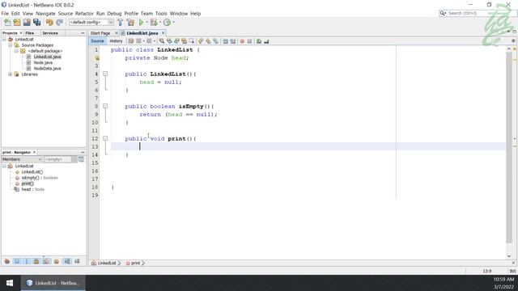The height and width of the screenshot is (291, 518).
Task: Toggle Fully Qualified Names filter in Navigator
Action: coord(57,261)
